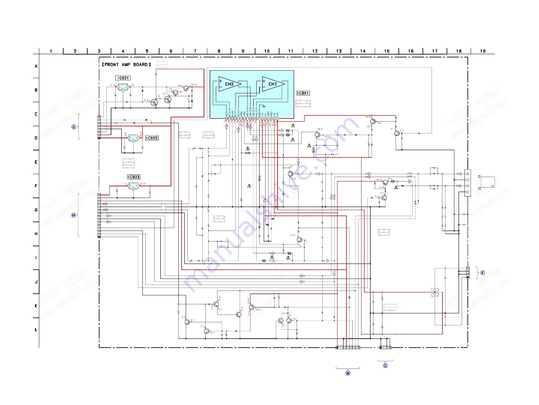
Task: Select column number 3 in top ruler
Action: pos(99,51)
